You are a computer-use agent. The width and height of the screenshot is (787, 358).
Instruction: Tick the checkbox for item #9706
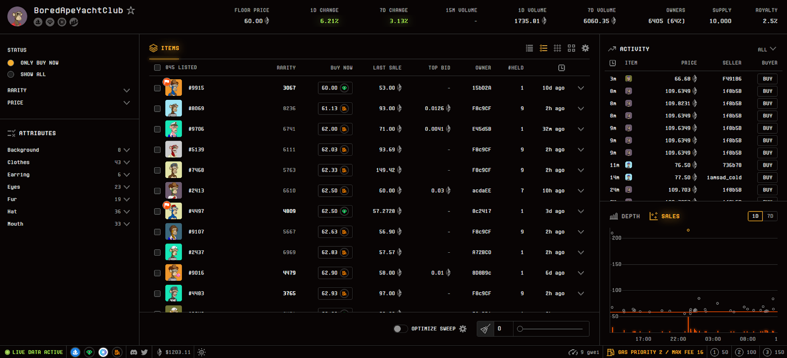tap(157, 129)
